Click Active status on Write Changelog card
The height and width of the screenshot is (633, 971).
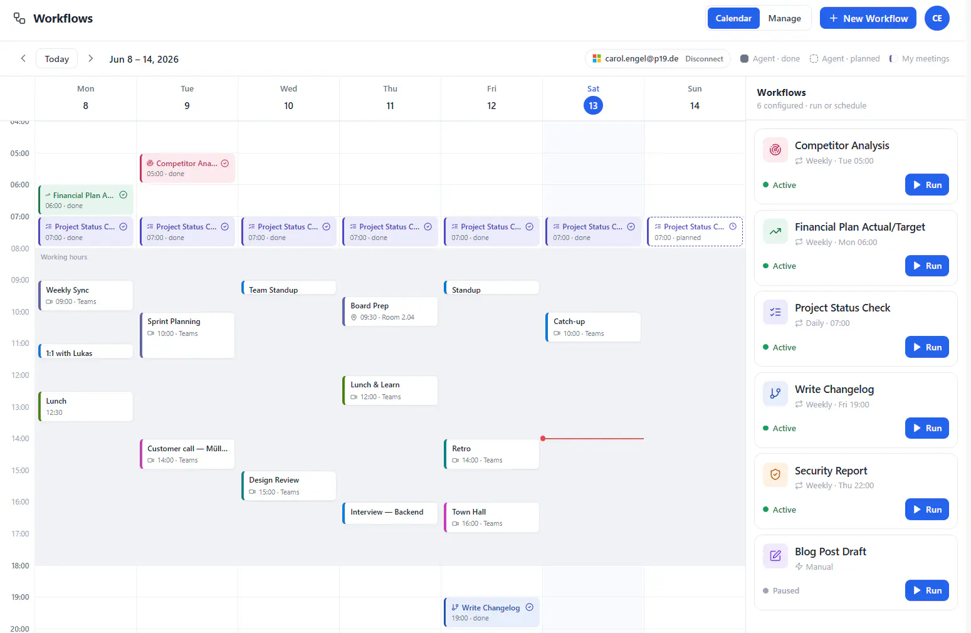point(779,428)
